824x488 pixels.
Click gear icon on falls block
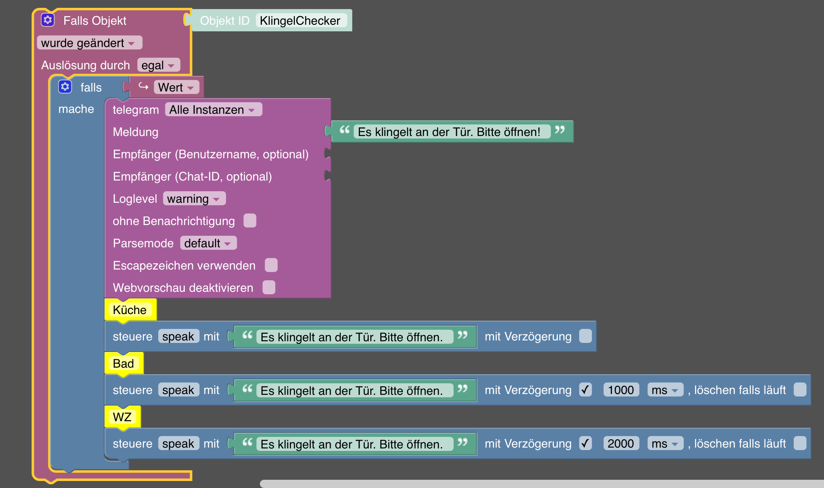(65, 87)
